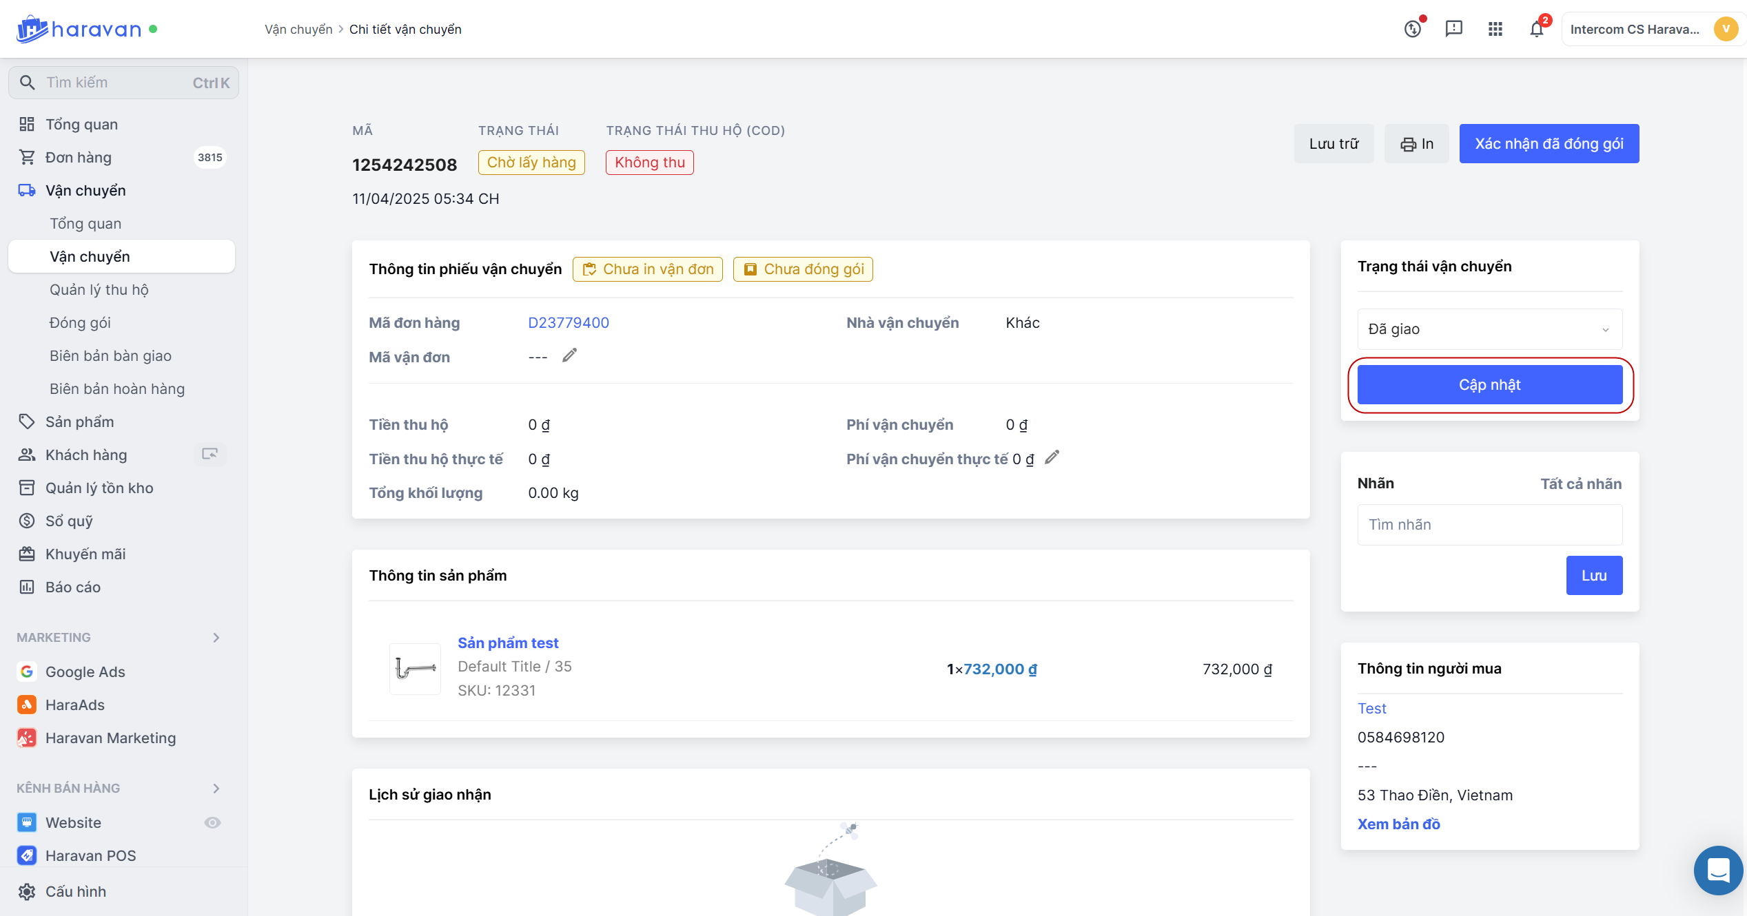Click the Tìm nhãn input field

click(1489, 525)
